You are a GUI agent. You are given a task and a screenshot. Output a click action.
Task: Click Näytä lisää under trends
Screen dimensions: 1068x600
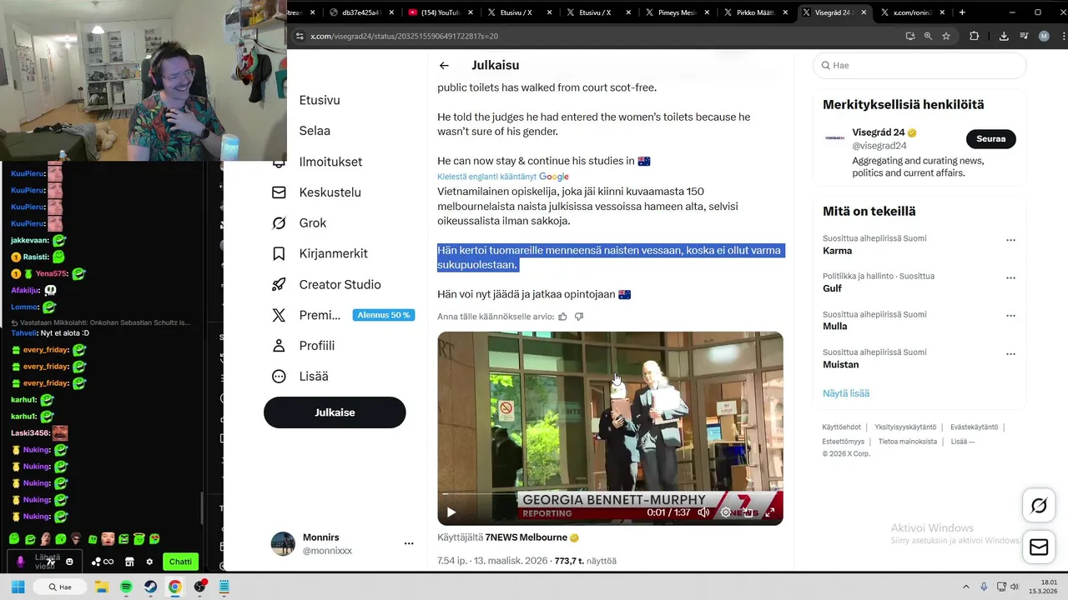pos(846,393)
